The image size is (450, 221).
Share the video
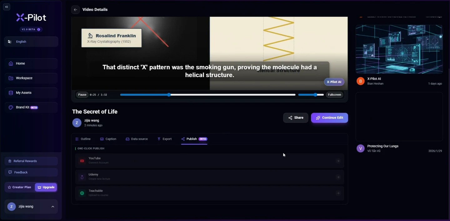[296, 118]
